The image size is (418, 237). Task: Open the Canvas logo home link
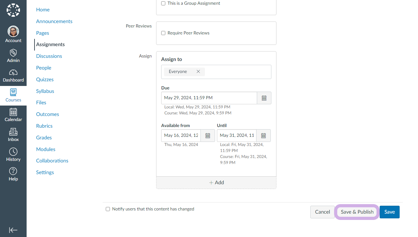(13, 10)
